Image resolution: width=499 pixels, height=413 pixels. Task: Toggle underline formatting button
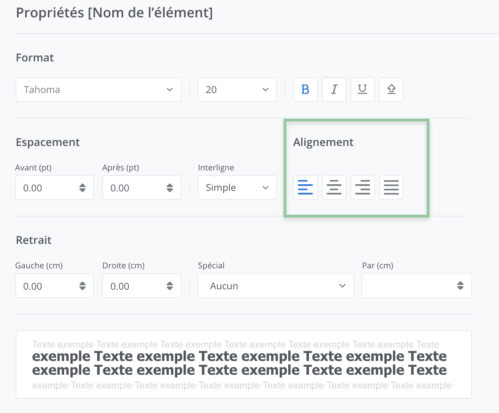[362, 89]
